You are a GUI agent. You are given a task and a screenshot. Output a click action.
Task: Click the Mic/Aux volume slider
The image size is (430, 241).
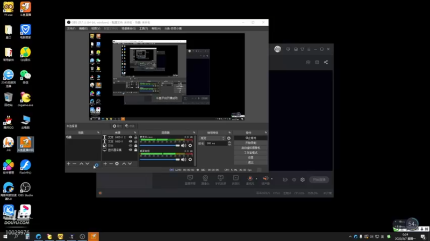[x=160, y=146]
